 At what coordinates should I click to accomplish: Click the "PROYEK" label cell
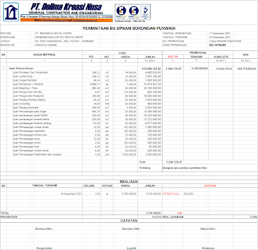6,34
